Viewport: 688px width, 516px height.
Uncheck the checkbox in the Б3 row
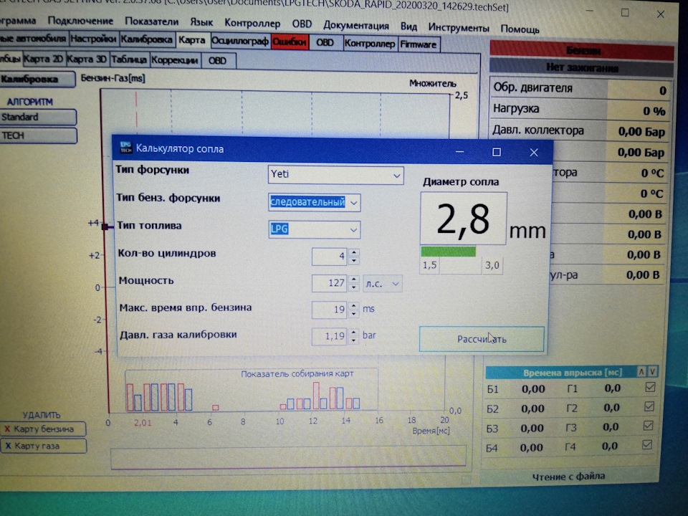click(650, 426)
